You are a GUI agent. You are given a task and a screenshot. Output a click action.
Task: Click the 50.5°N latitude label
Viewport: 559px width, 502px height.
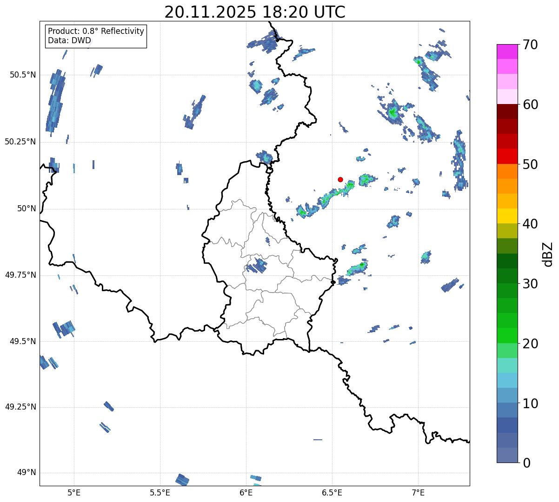point(23,75)
